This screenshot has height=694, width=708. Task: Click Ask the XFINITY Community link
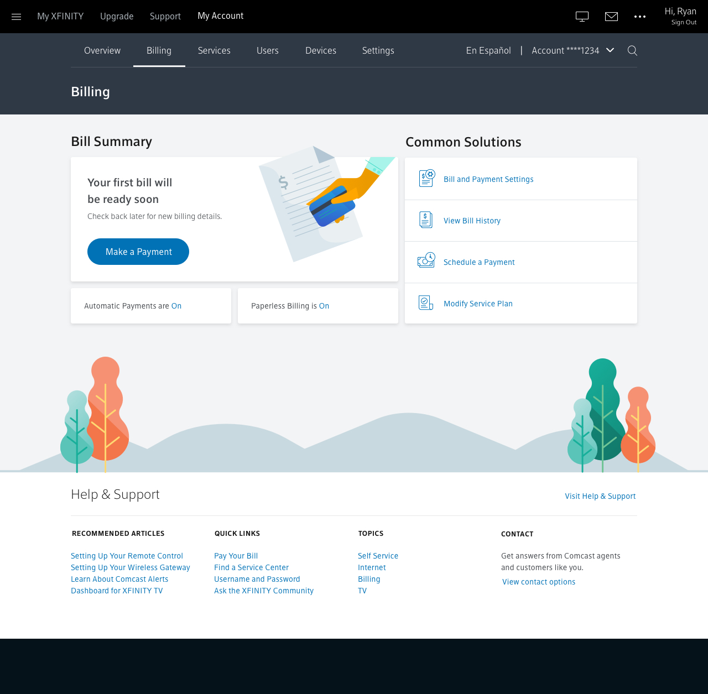click(264, 591)
